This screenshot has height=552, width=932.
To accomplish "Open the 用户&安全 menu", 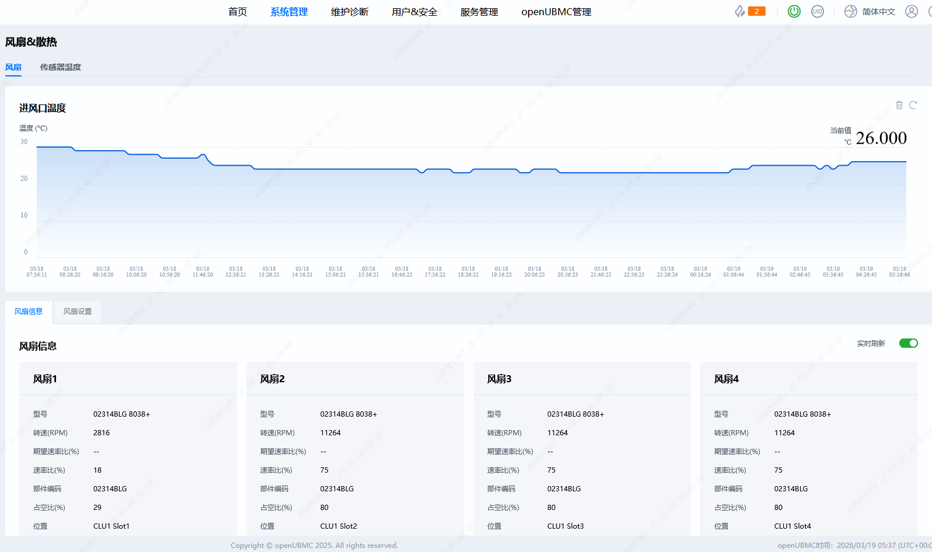I will 415,12.
